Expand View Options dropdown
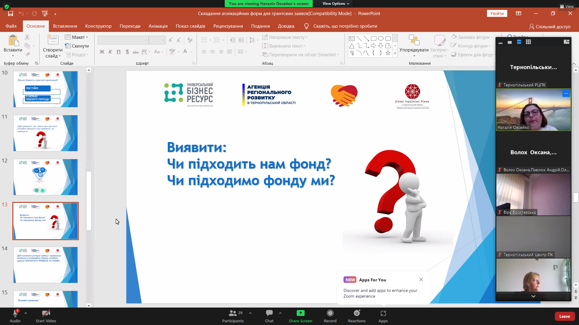The width and height of the screenshot is (579, 325). (336, 4)
